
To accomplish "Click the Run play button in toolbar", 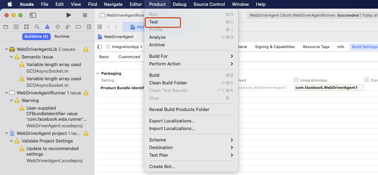I will tap(69, 15).
